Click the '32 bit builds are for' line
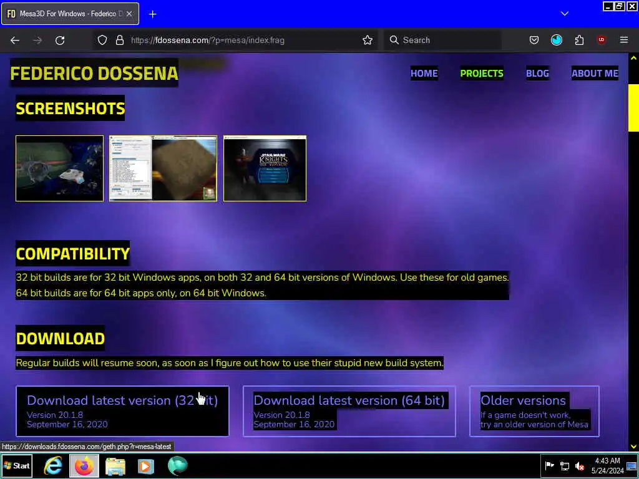The width and height of the screenshot is (639, 479). coord(263,278)
